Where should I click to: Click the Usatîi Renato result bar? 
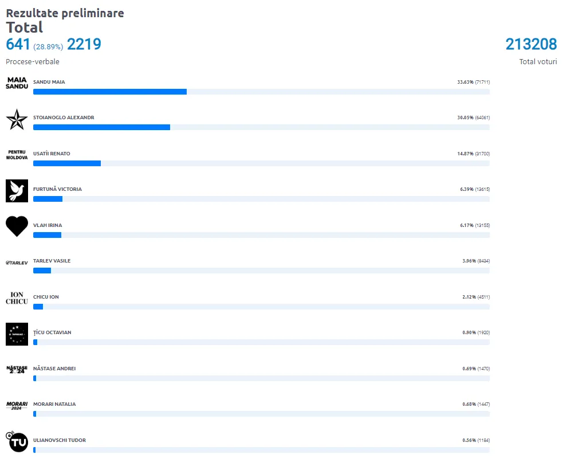pos(261,163)
